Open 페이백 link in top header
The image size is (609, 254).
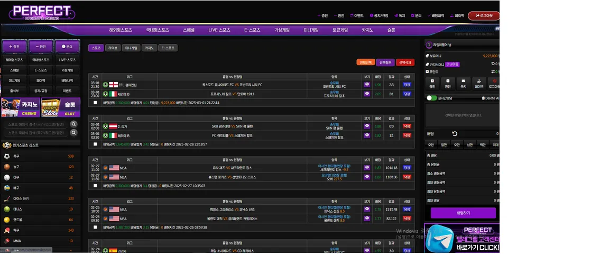pos(457,16)
